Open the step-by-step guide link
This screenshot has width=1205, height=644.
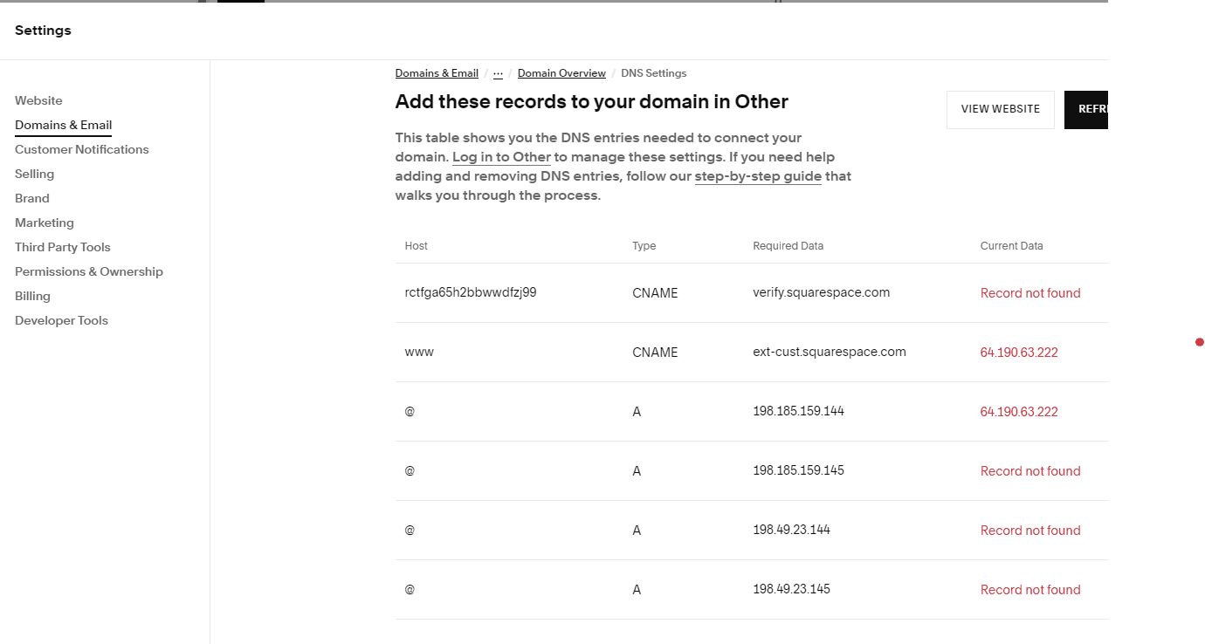757,175
